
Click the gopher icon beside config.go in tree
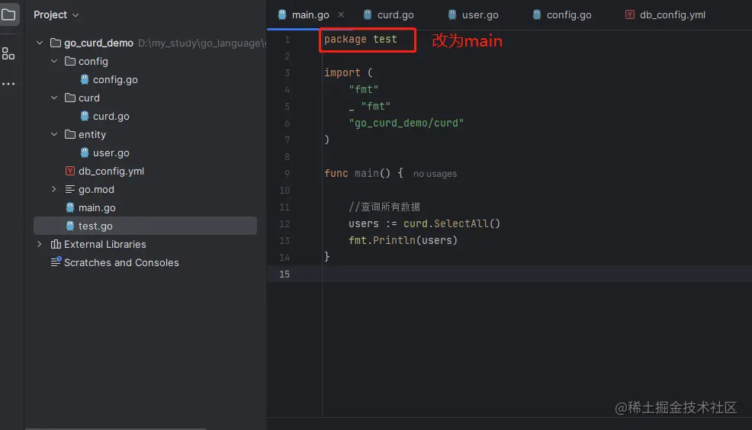point(85,79)
